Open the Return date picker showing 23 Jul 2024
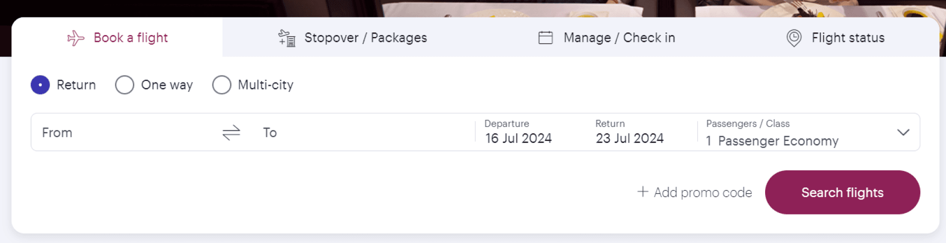Screen dimensions: 946x243 pos(630,132)
